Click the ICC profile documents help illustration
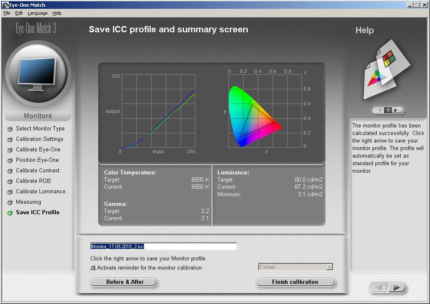The width and height of the screenshot is (430, 304). pyautogui.click(x=386, y=70)
